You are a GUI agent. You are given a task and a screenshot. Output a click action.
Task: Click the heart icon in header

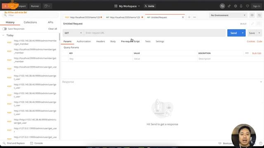click(x=247, y=6)
